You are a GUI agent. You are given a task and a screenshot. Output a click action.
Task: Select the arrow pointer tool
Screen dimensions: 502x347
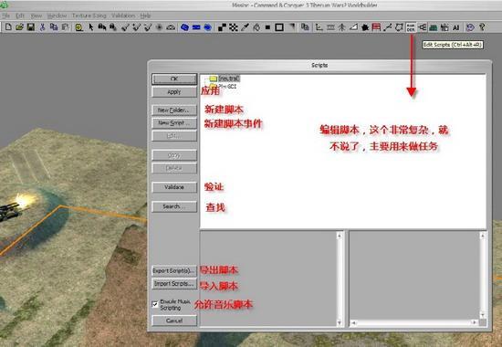[91, 27]
